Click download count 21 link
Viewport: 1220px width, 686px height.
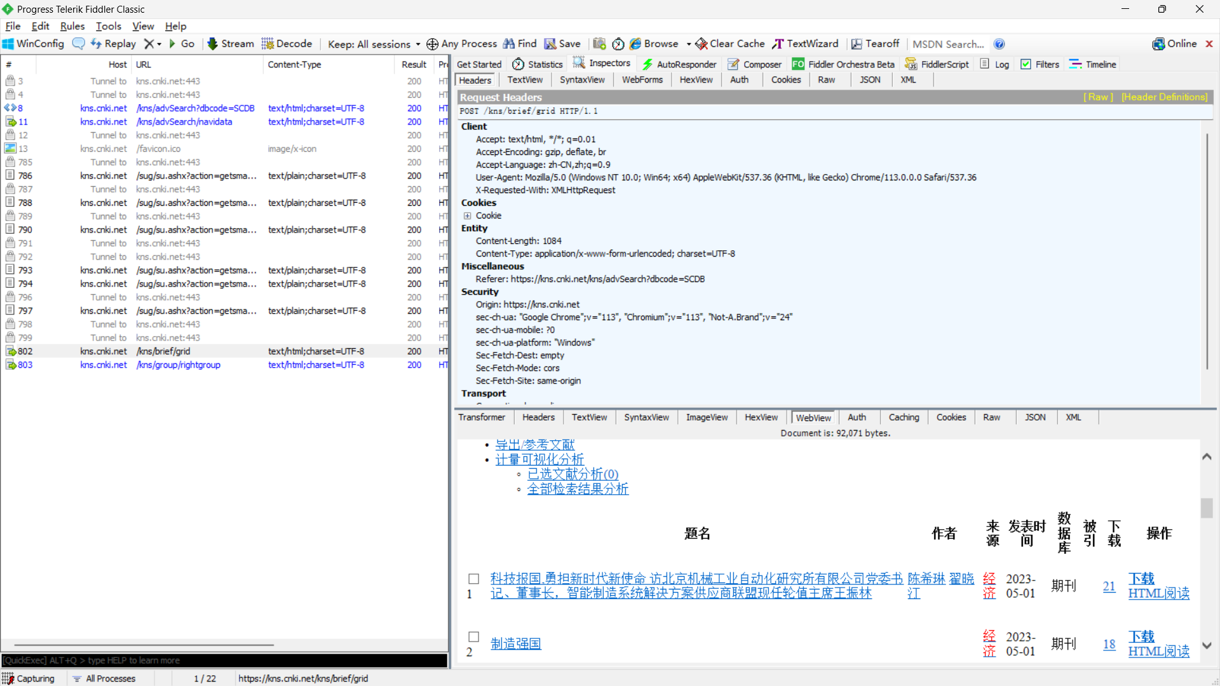1109,586
